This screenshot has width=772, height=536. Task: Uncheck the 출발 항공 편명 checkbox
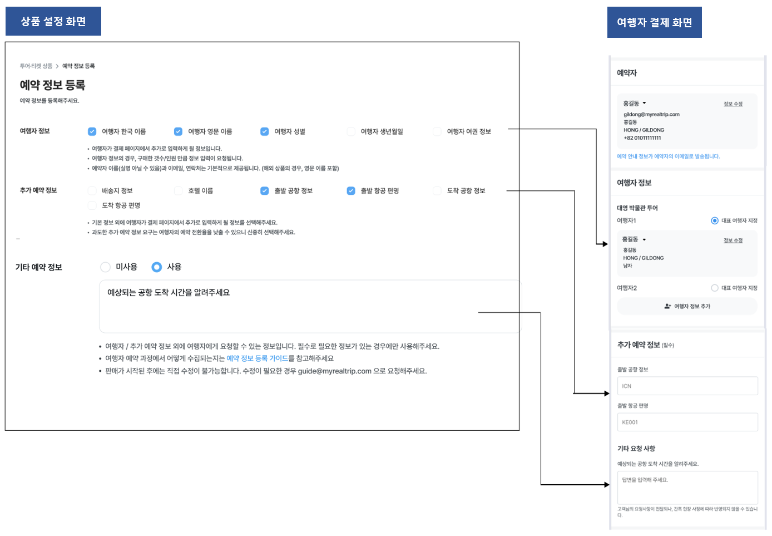pos(351,191)
